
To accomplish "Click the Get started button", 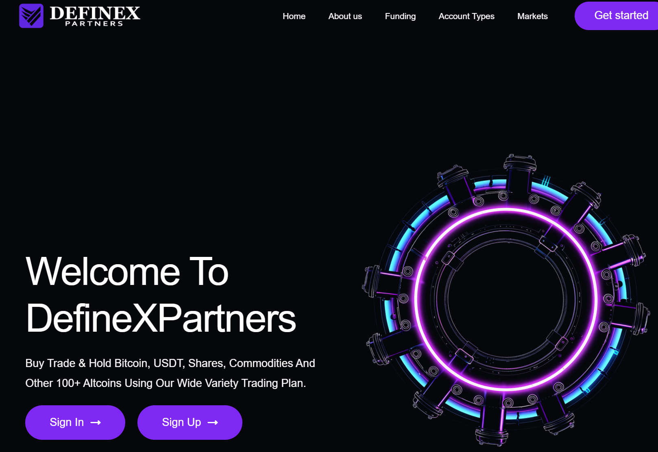I will [x=616, y=16].
